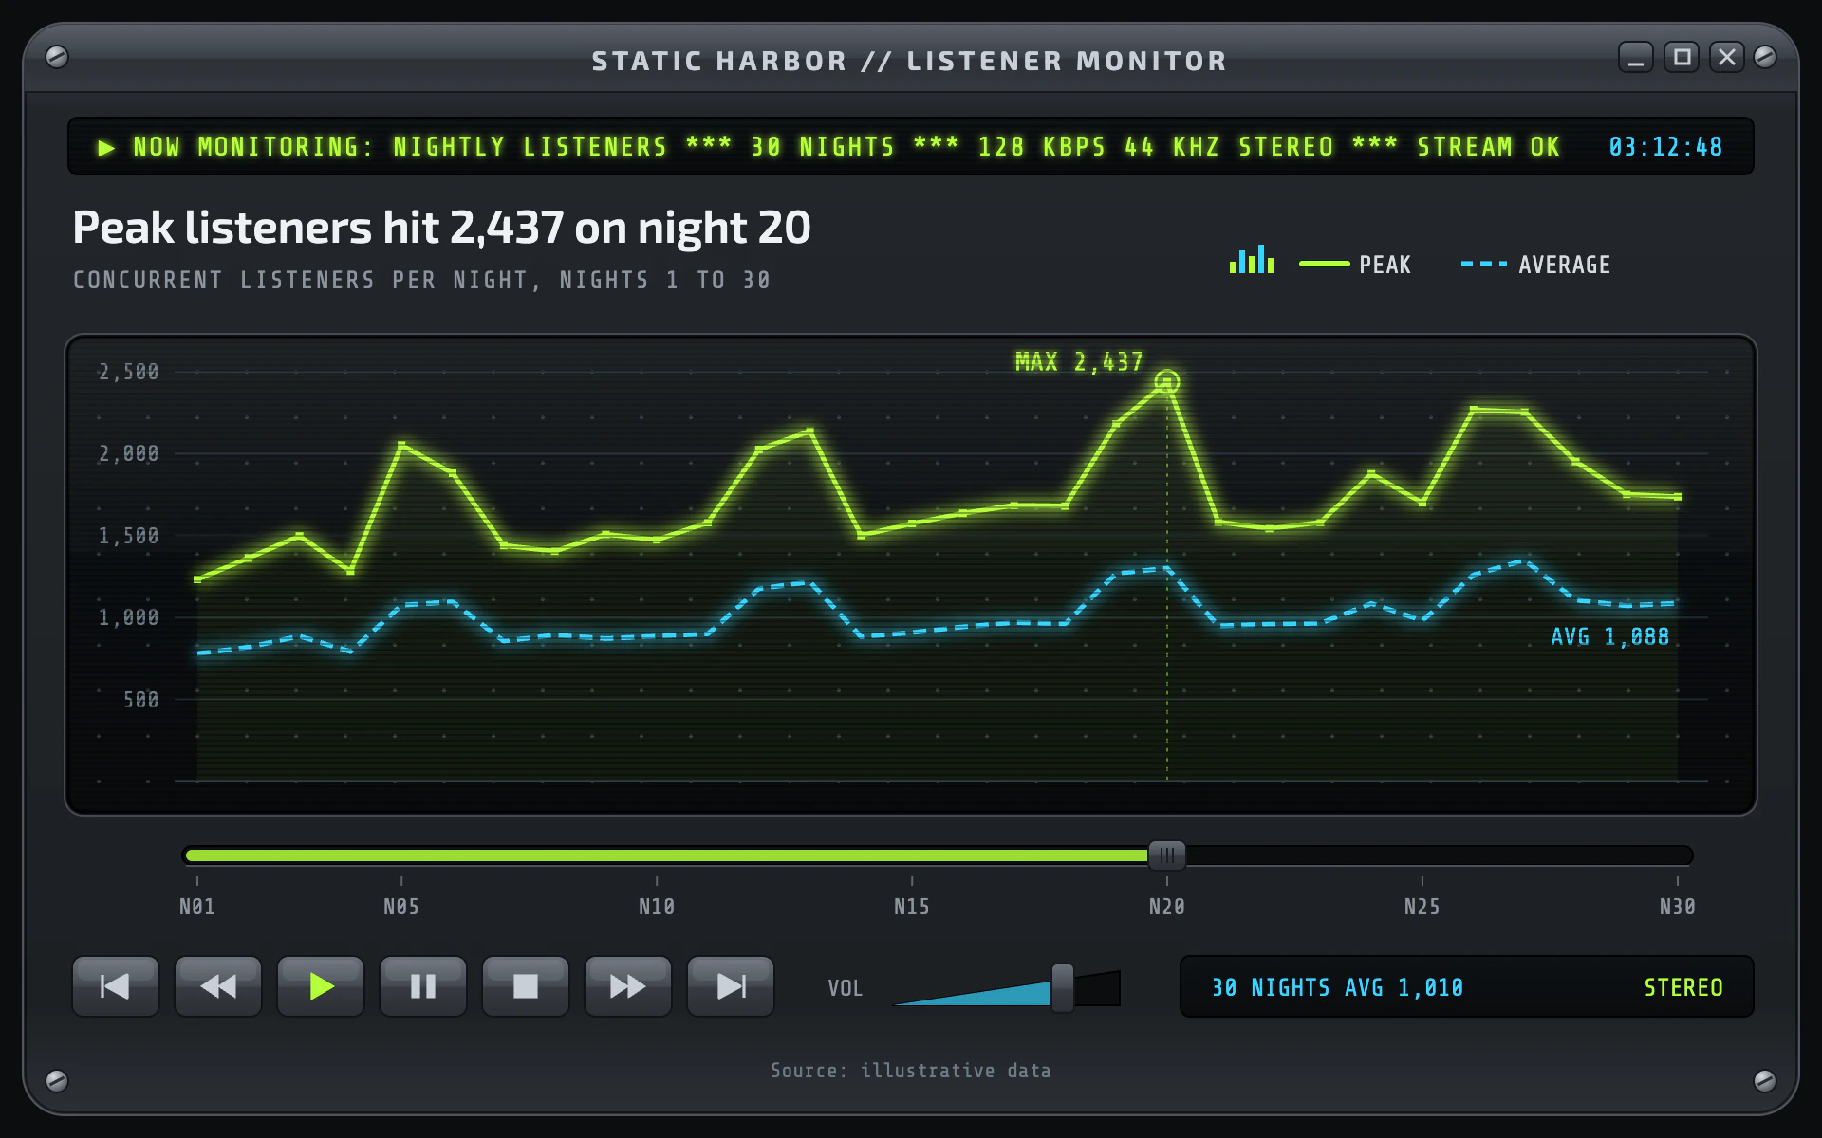Image resolution: width=1822 pixels, height=1138 pixels.
Task: Skip to the first night track button
Action: (x=116, y=986)
